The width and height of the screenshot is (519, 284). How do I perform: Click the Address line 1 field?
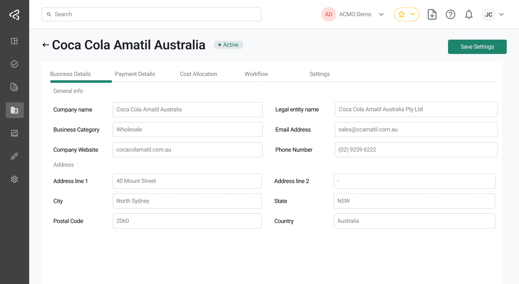pyautogui.click(x=187, y=181)
